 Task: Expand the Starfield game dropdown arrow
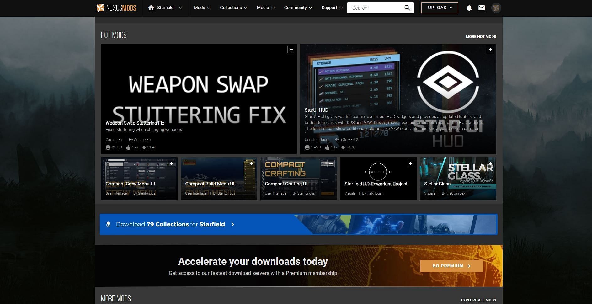pyautogui.click(x=181, y=8)
